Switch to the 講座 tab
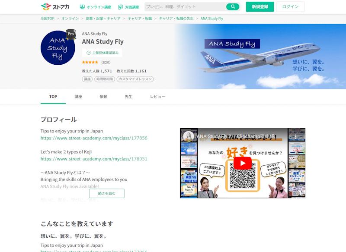Screen dimensions: 346x252 [x=78, y=97]
